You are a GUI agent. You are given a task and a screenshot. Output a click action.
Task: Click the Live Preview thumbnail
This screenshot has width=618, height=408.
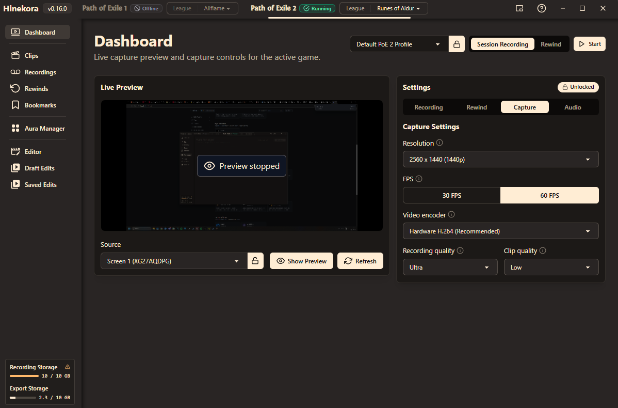[241, 165]
